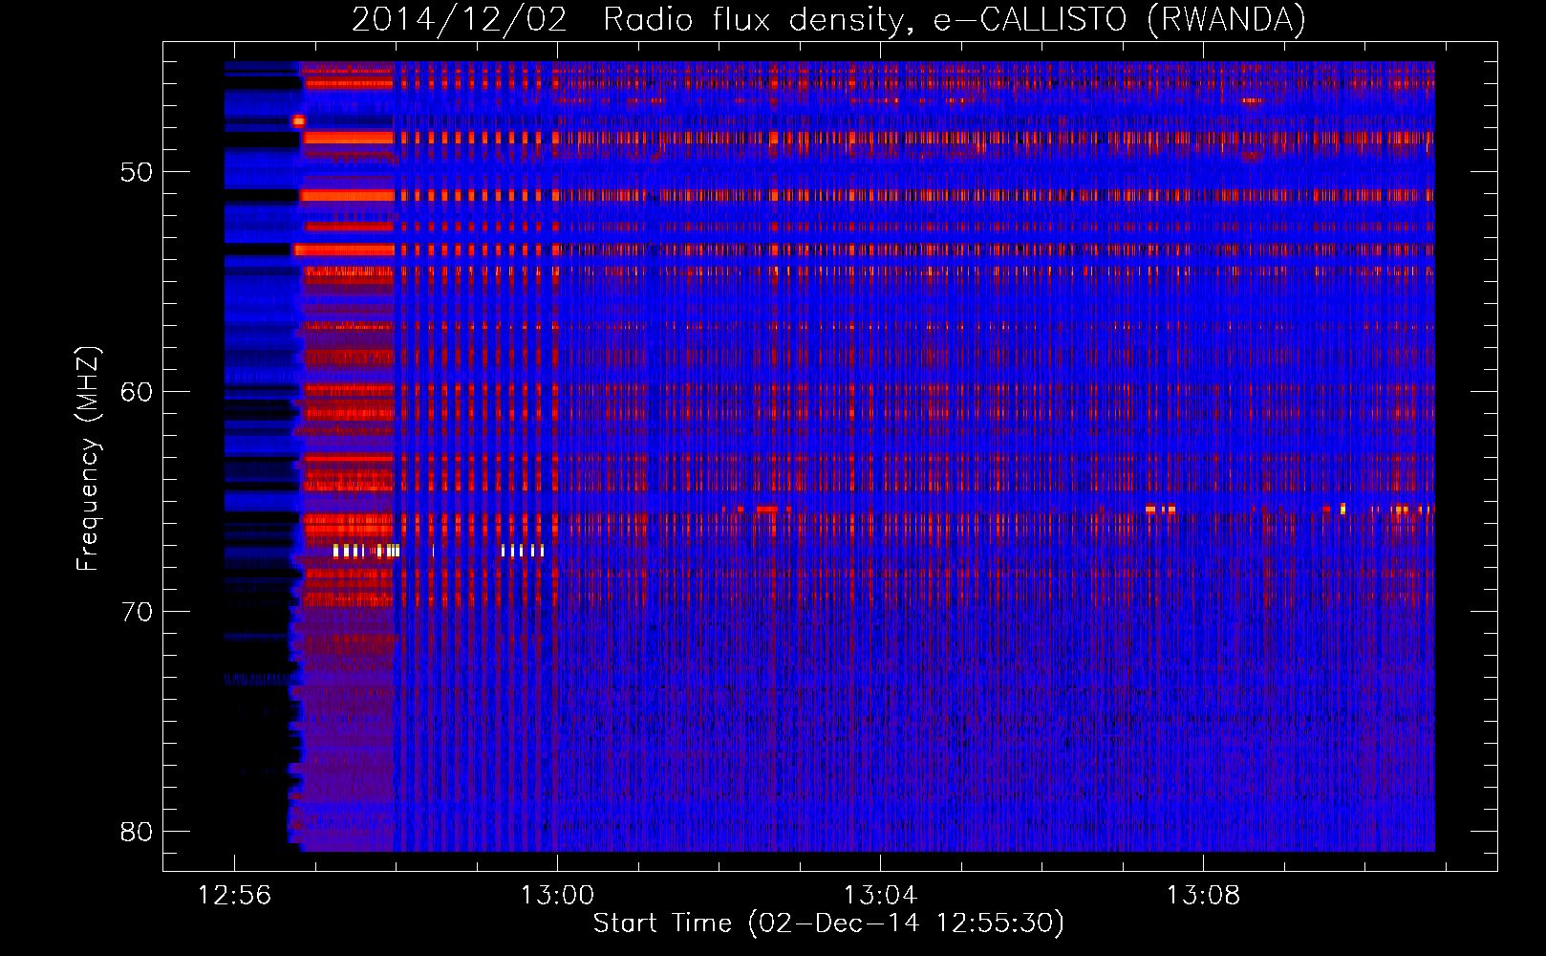Click the time label '13:04'

(x=880, y=896)
